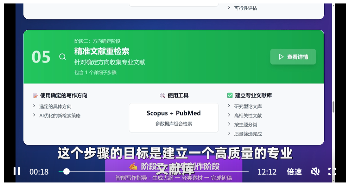Enter fullscreen mode
This screenshot has height=185, width=349.
coord(332,171)
